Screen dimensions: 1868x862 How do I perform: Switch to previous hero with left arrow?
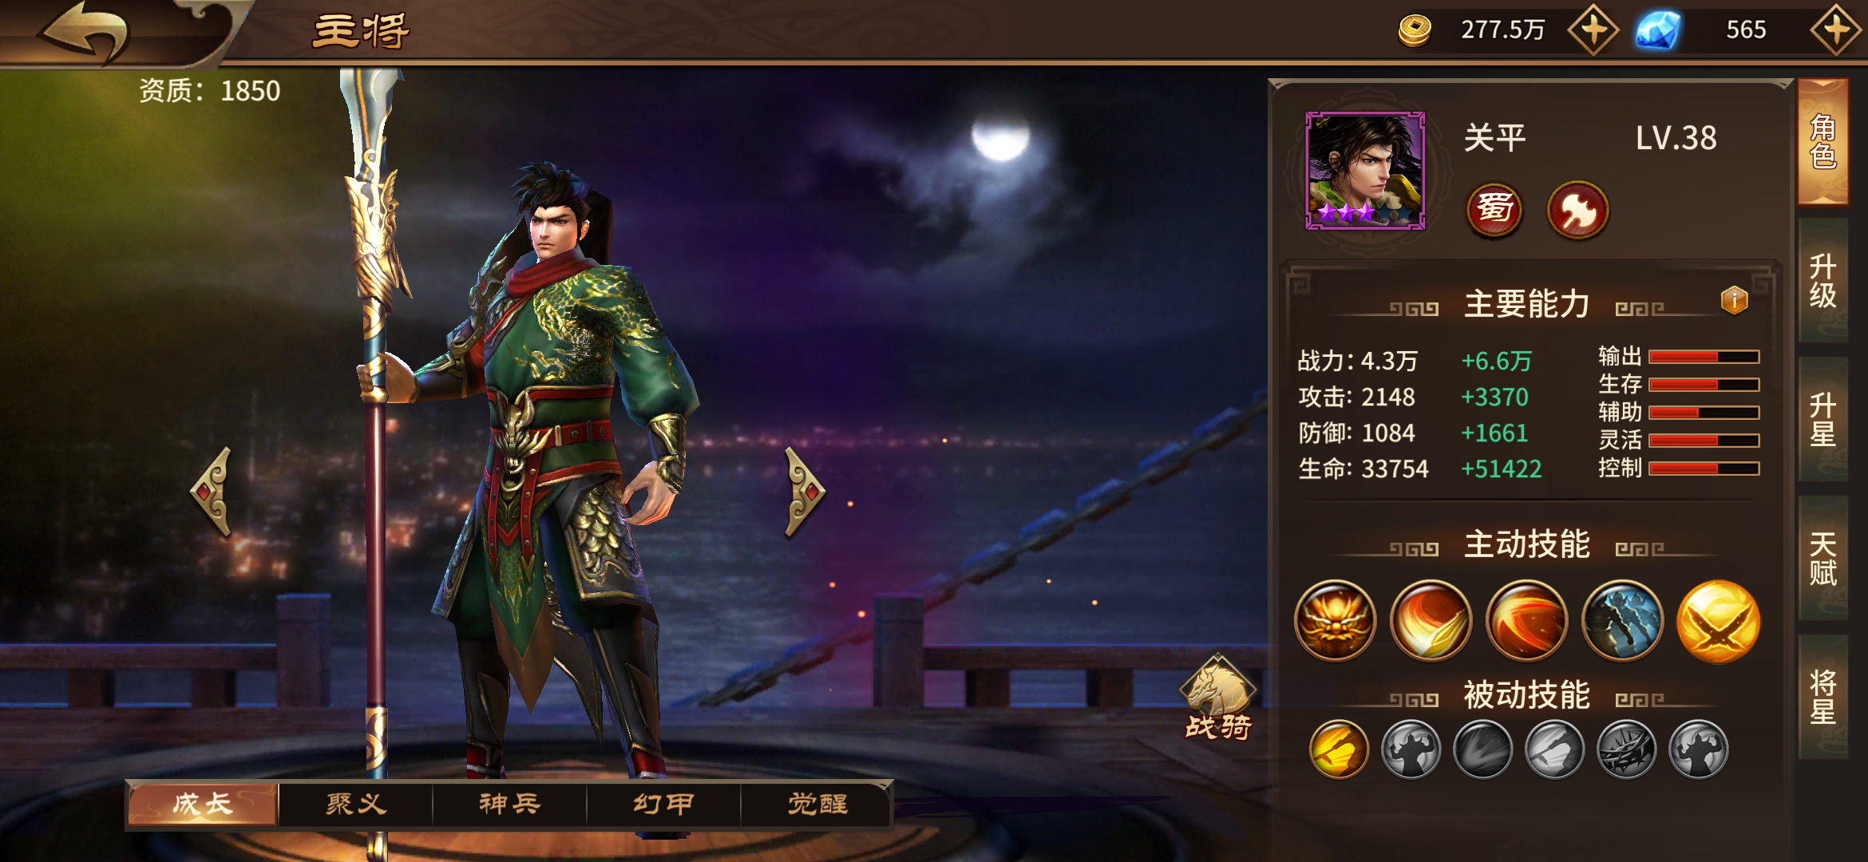(212, 490)
